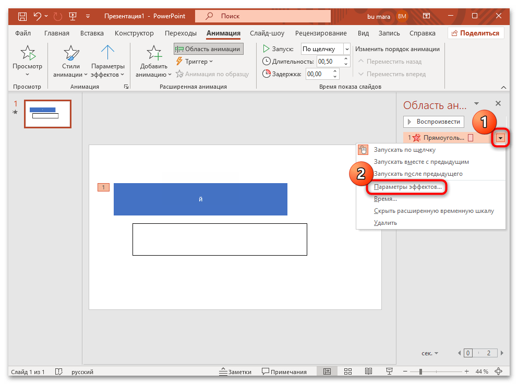Click the Воспроизвести button in animation pane

433,122
